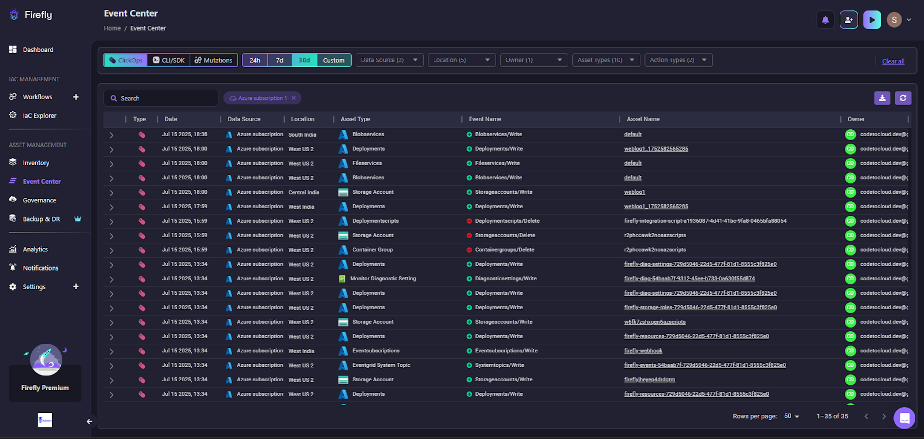The width and height of the screenshot is (924, 439).
Task: Expand the Jul 15 18:38 Blobservices row
Action: [x=111, y=135]
